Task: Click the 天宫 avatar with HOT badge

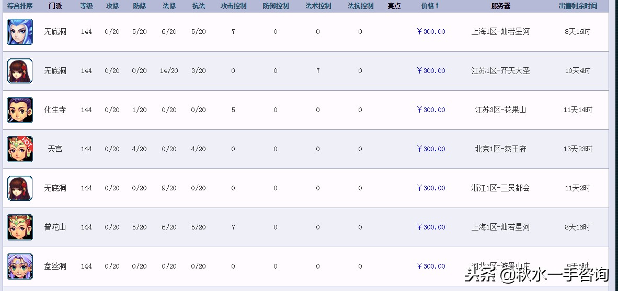Action: [20, 149]
